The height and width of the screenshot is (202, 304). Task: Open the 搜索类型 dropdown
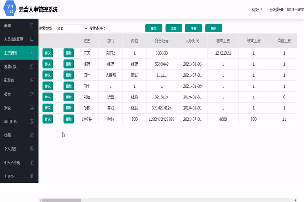(72, 28)
